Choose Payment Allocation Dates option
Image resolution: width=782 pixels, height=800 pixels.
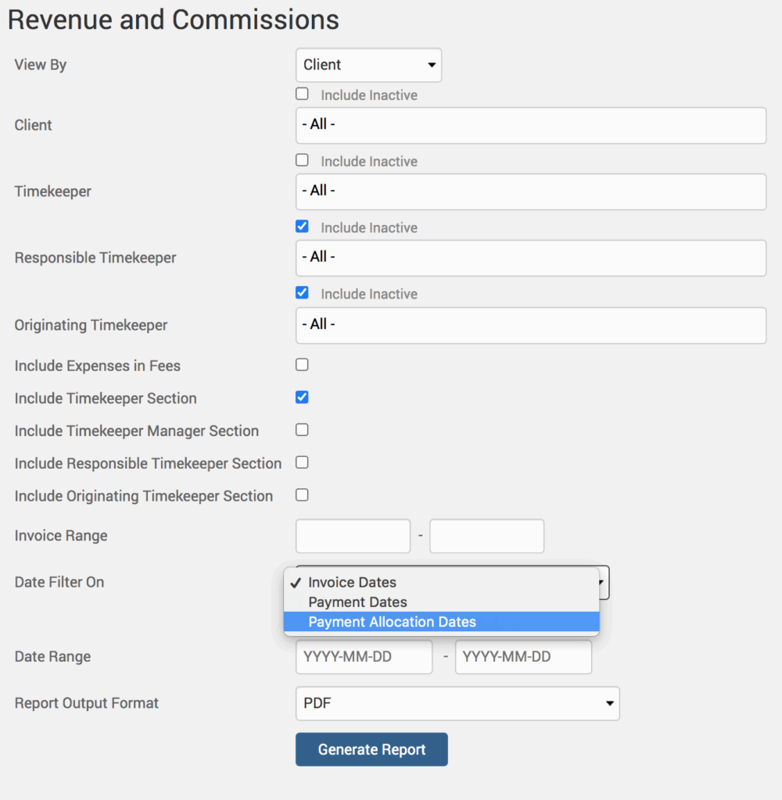[392, 623]
